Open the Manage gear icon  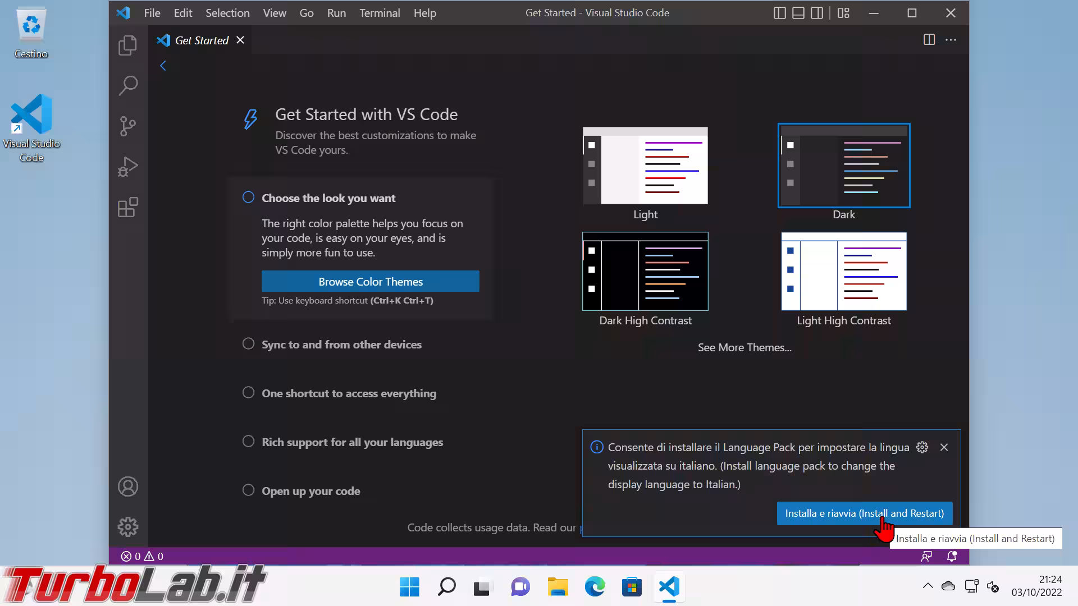click(x=128, y=527)
